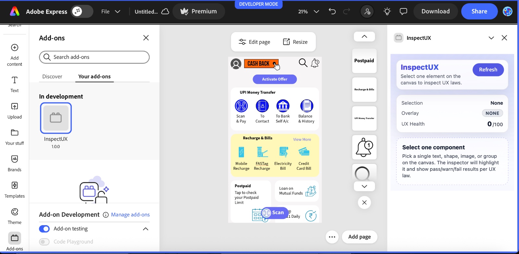Screen dimensions: 519x254
Task: Click the Premium crown button
Action: (x=199, y=11)
